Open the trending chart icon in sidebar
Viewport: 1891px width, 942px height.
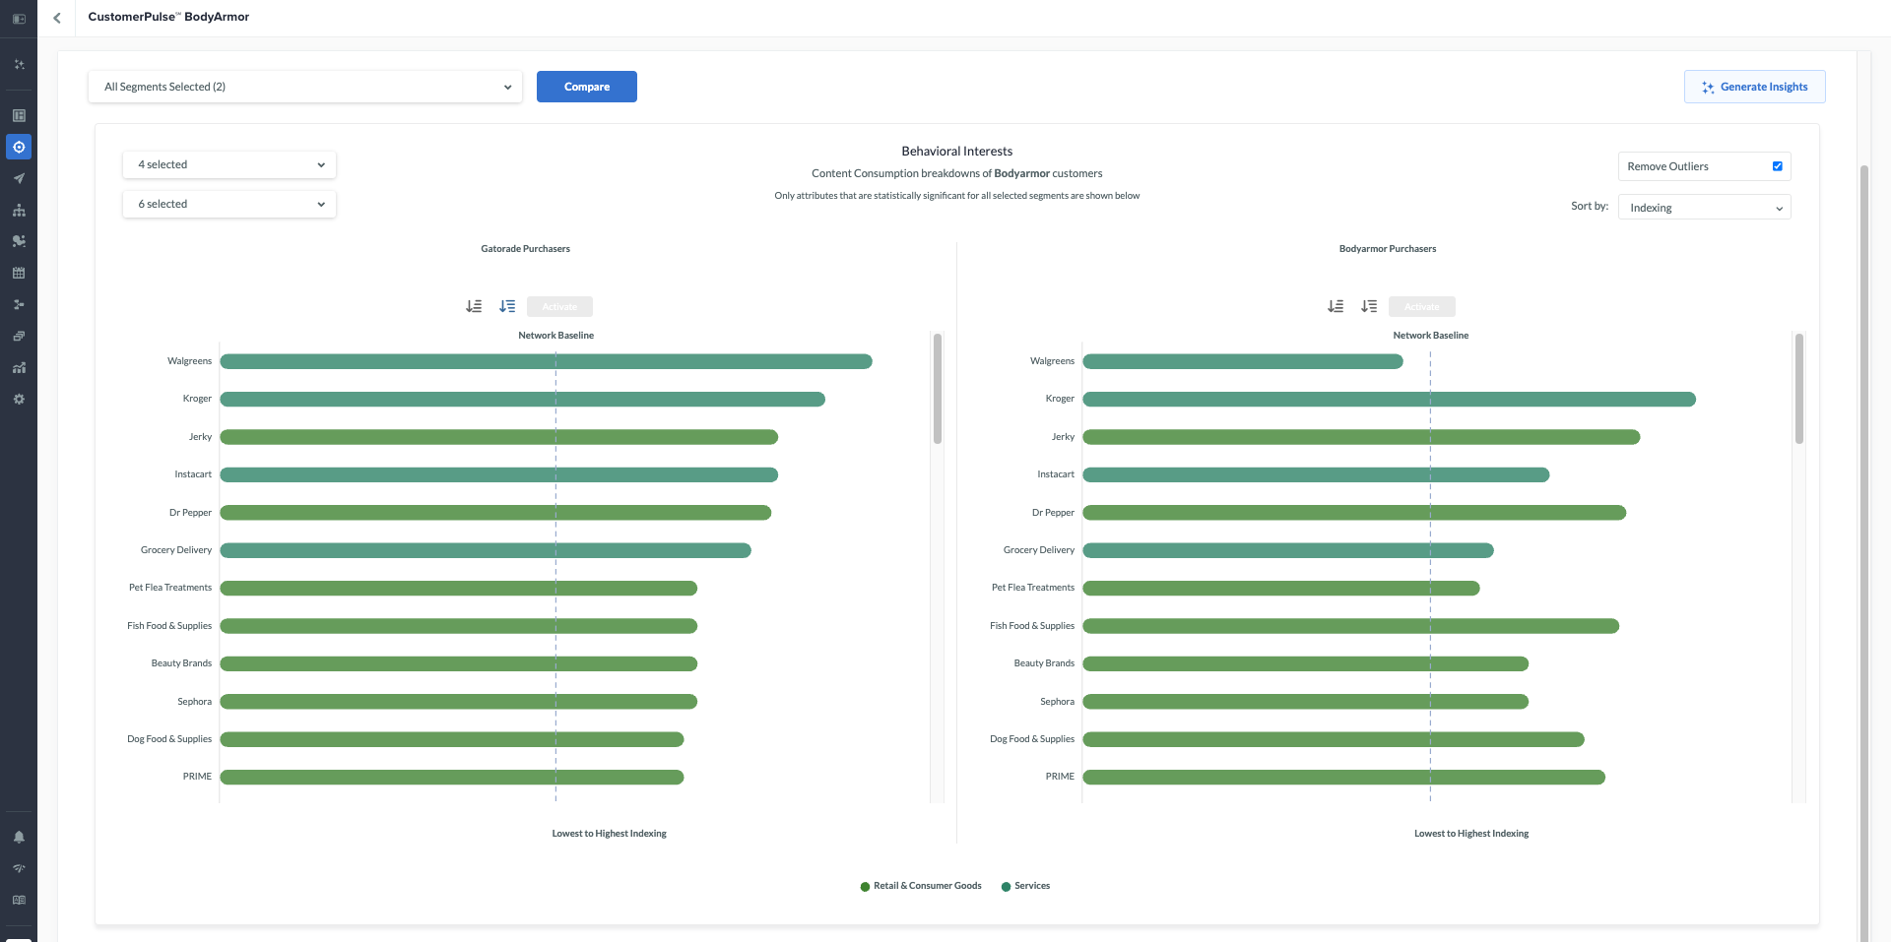coord(19,367)
